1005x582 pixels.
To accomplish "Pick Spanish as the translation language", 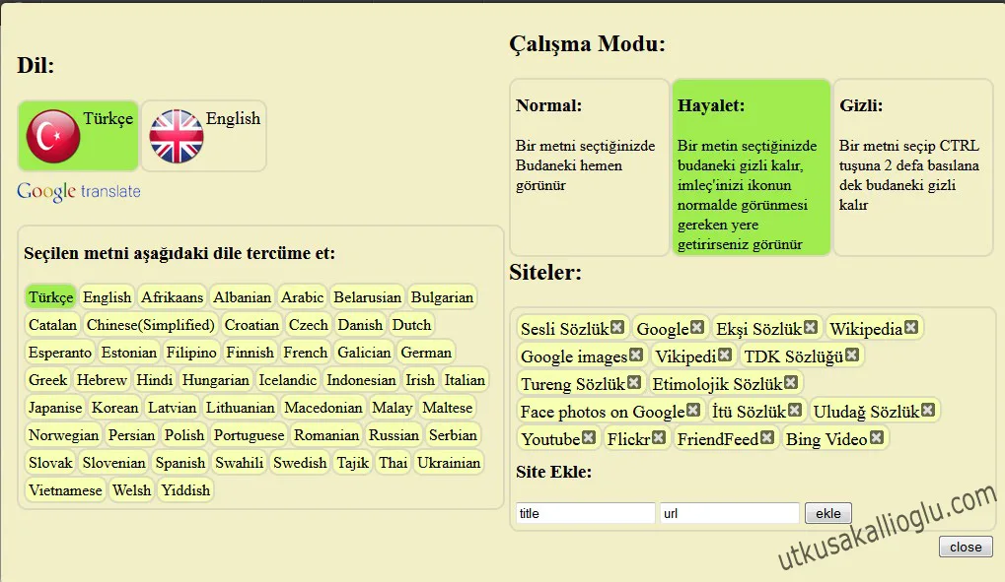I will coord(180,462).
